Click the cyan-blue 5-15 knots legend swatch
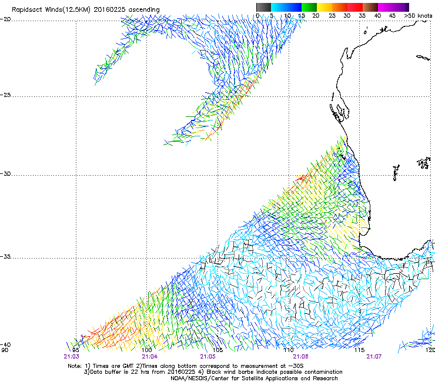Viewport: 435px width, 382px height. point(286,7)
